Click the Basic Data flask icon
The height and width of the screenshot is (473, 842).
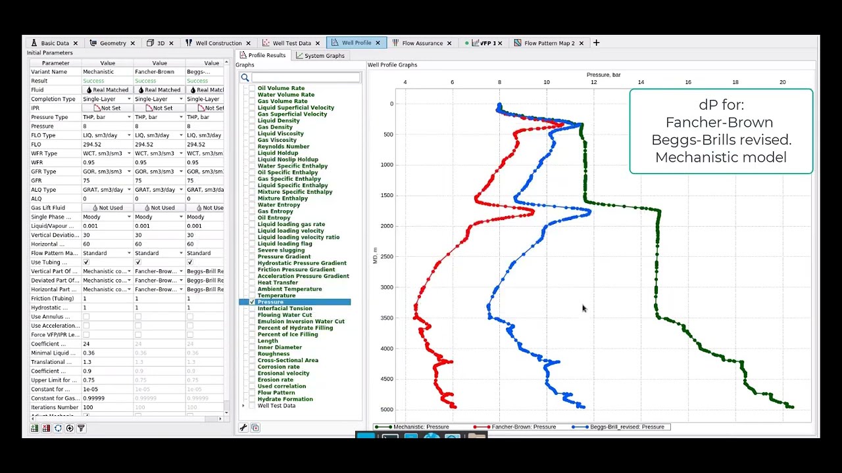[x=34, y=43]
